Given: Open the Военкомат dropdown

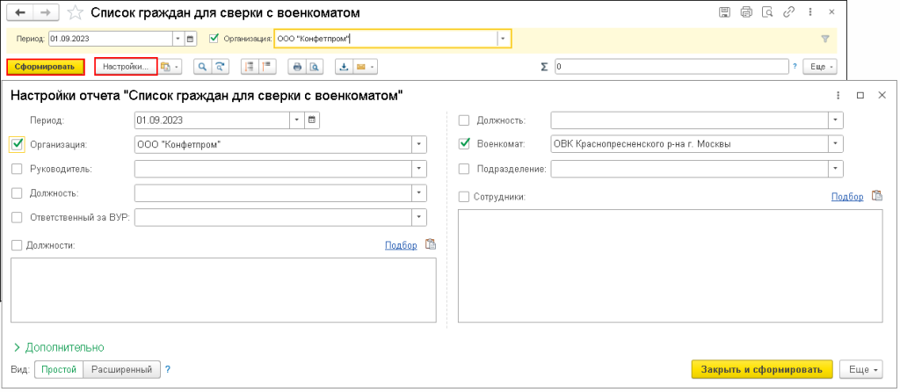Looking at the screenshot, I should 836,145.
